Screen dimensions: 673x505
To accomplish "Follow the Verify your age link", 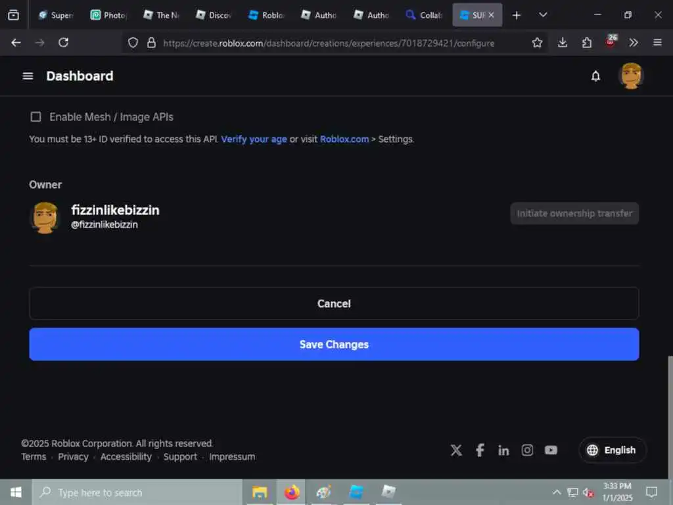I will point(254,139).
